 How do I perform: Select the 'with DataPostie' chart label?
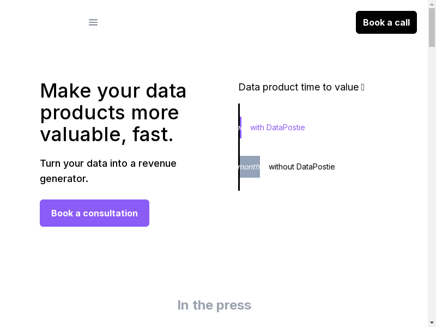point(277,128)
